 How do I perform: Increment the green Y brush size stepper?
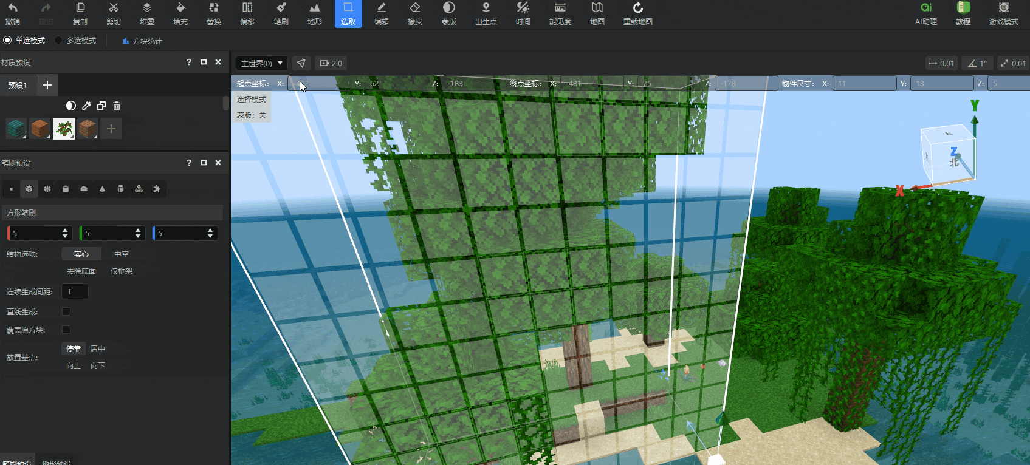(x=138, y=231)
